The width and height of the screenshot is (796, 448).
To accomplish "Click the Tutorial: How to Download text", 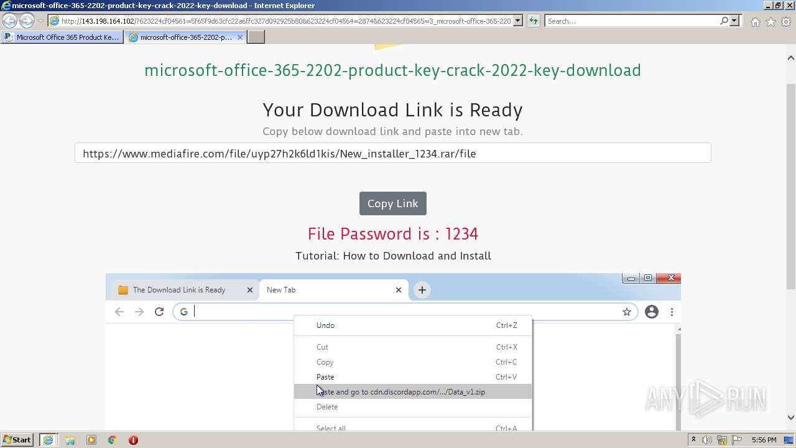I will point(393,256).
